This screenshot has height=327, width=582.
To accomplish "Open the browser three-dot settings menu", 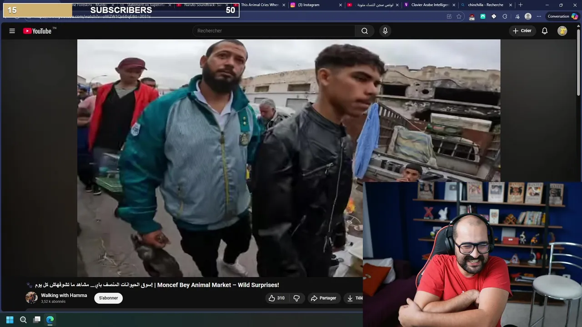I will [x=539, y=16].
